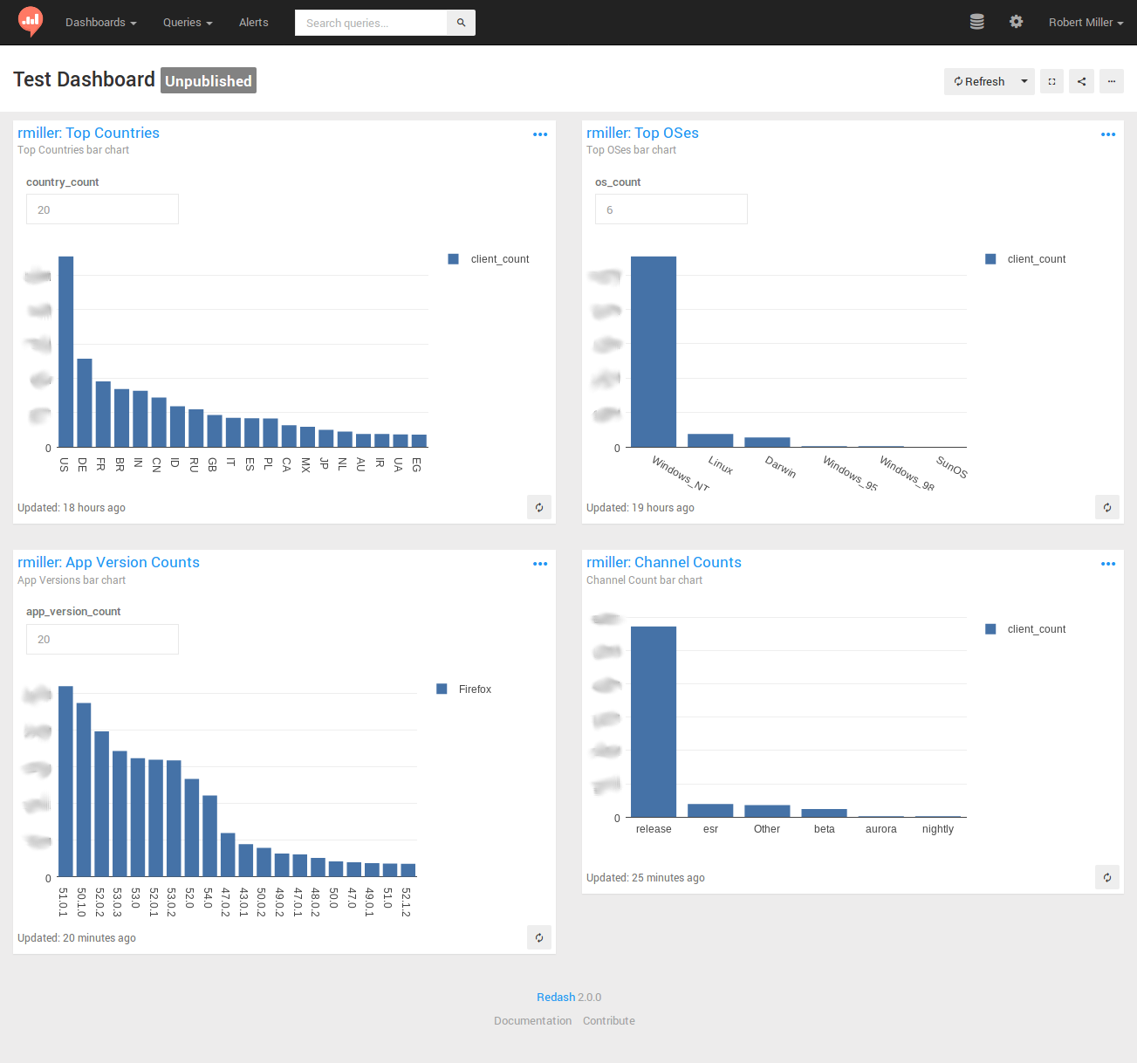Viewport: 1137px width, 1063px height.
Task: Open the Queries menu
Action: click(187, 22)
